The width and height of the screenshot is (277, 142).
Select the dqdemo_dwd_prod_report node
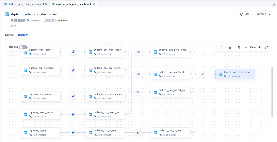(x=170, y=52)
